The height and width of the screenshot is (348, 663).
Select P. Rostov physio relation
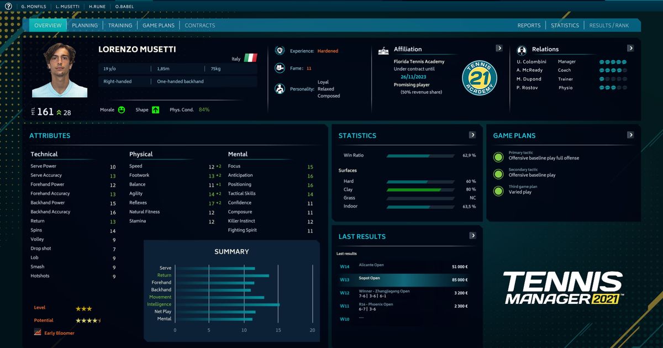point(572,88)
